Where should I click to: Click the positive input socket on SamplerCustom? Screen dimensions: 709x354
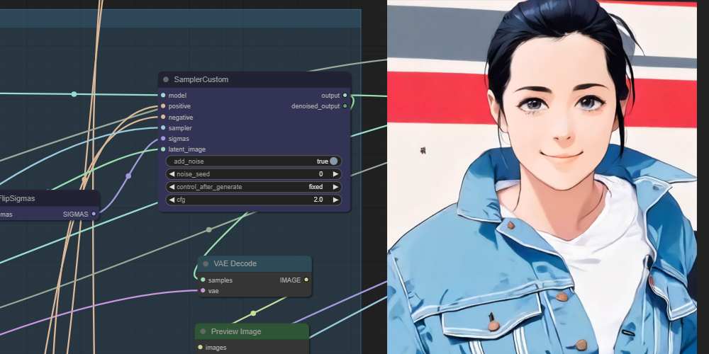(x=163, y=106)
